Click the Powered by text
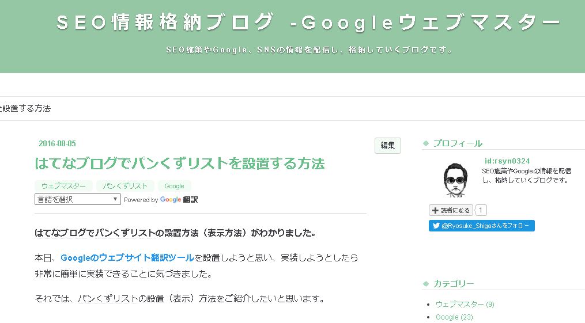 141,200
